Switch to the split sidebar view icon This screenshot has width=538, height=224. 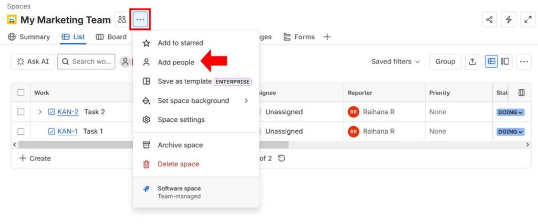[505, 61]
